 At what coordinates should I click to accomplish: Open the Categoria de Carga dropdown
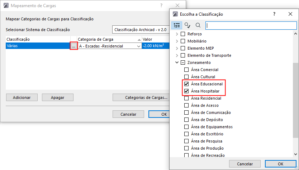pos(139,46)
